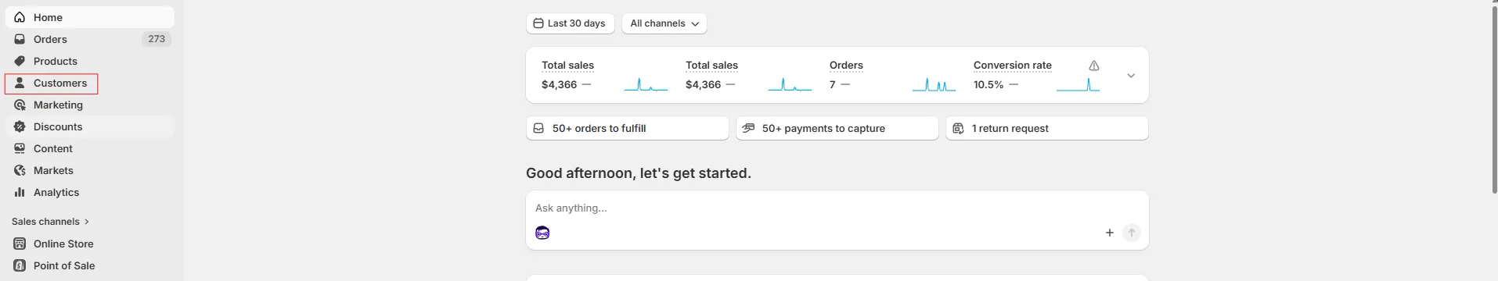Click the page vertical scrollbar

click(1494, 100)
